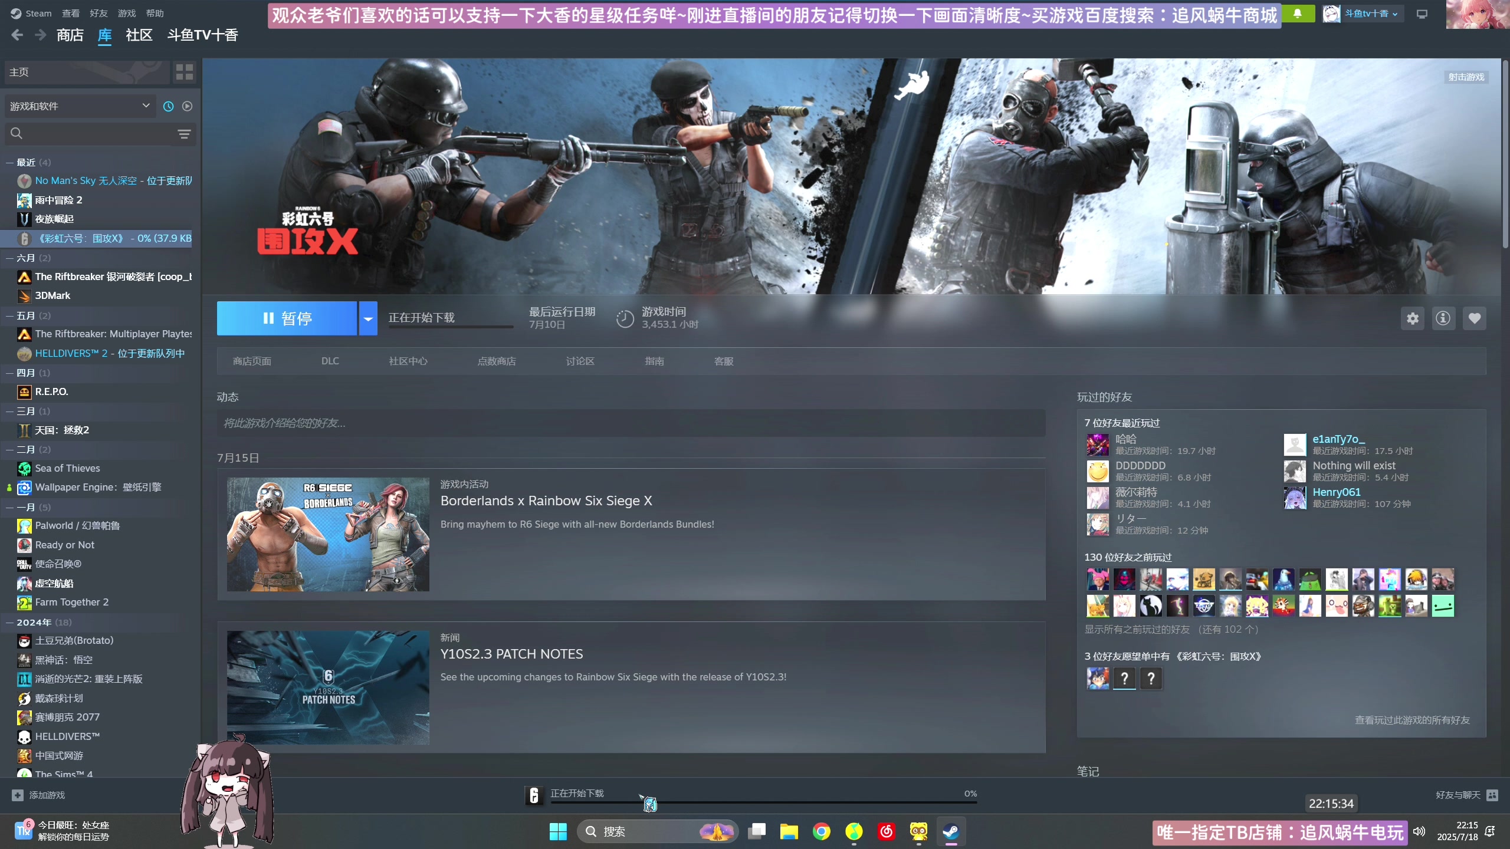The height and width of the screenshot is (849, 1510).
Task: Open the 查看 menu
Action: [71, 13]
